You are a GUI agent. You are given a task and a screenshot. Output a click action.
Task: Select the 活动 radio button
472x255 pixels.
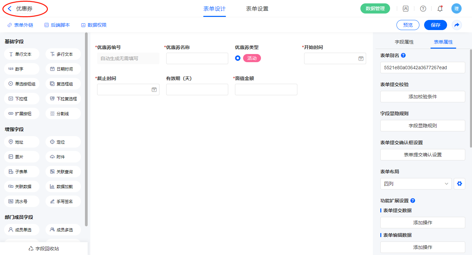(238, 58)
